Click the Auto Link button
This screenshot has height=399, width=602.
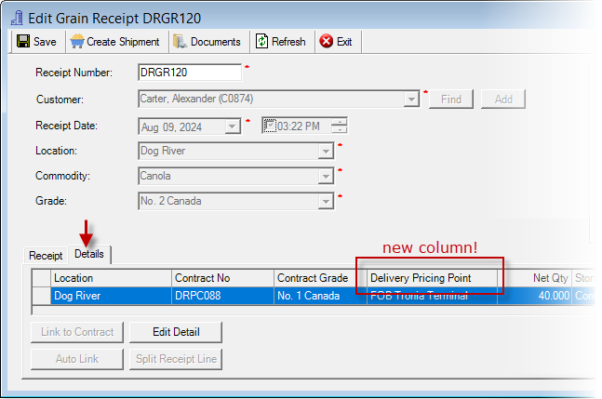pyautogui.click(x=77, y=359)
